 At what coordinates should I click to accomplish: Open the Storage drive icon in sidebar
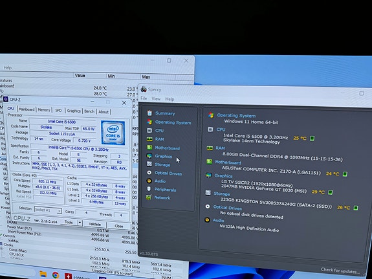click(149, 164)
